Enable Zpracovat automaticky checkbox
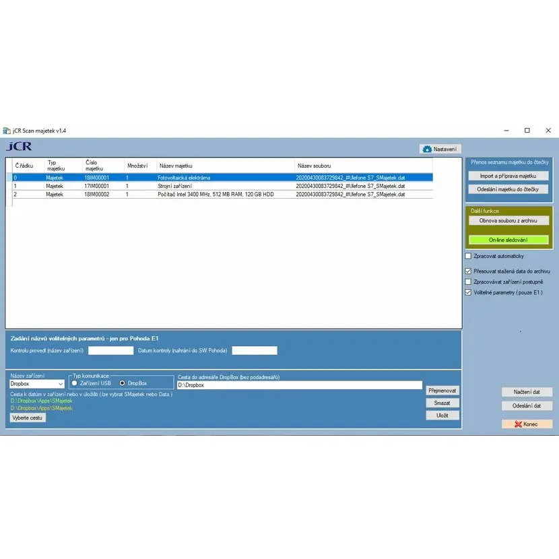This screenshot has width=559, height=559. point(468,256)
